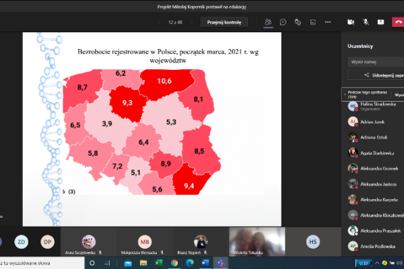This screenshot has height=269, width=404.
Task: Open the reactions icon in meeting toolbar
Action: click(298, 22)
